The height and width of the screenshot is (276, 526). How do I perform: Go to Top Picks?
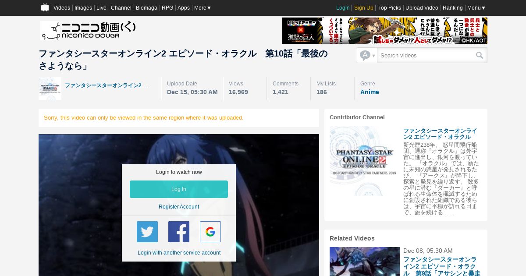(390, 8)
